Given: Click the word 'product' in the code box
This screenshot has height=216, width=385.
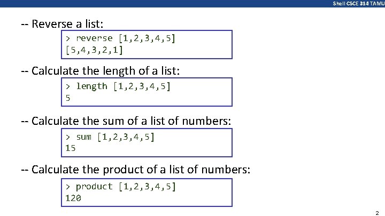Looking at the screenshot, I should pyautogui.click(x=94, y=186).
